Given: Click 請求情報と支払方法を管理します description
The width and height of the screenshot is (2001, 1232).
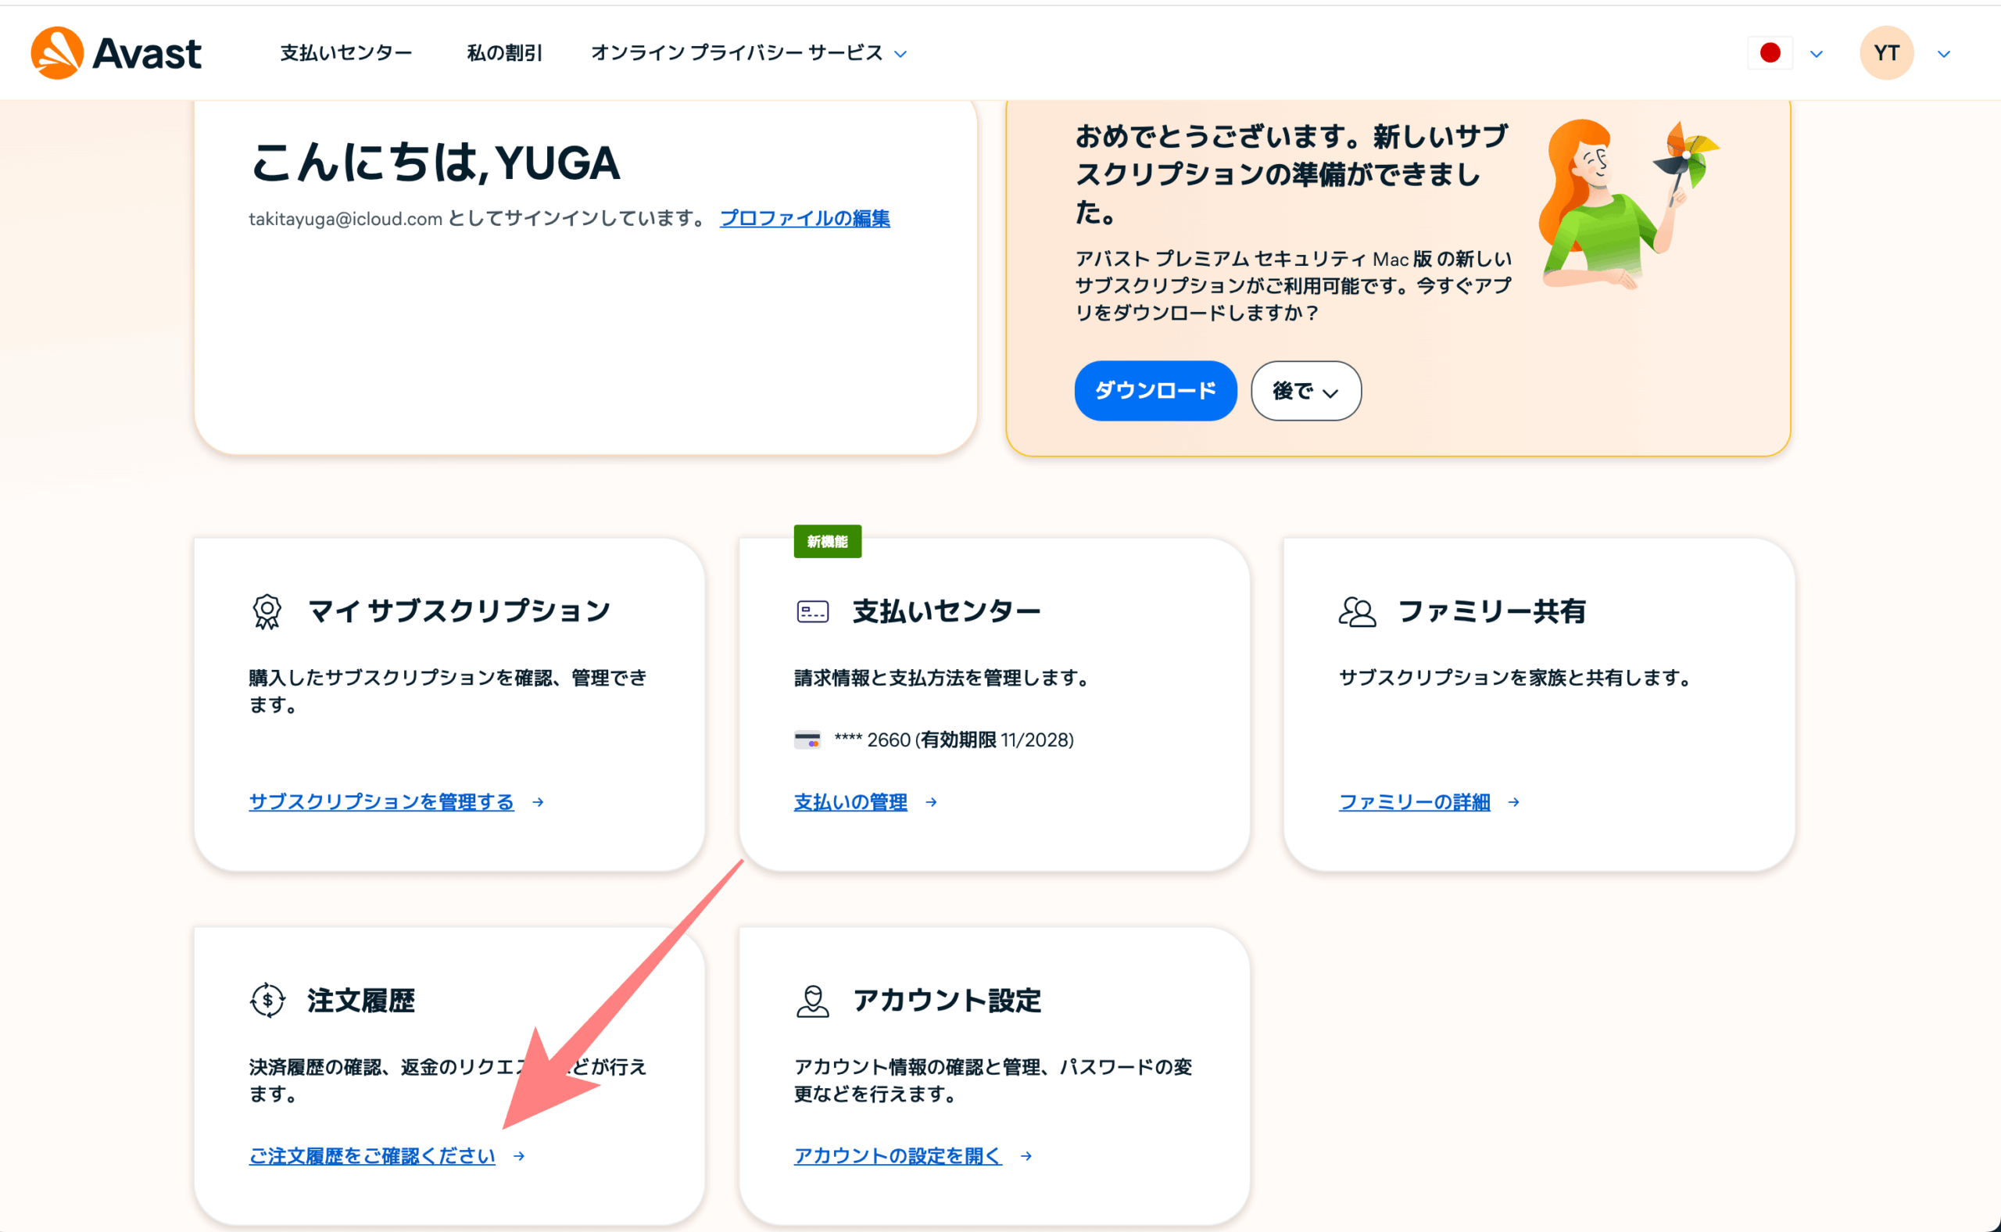Looking at the screenshot, I should point(941,677).
